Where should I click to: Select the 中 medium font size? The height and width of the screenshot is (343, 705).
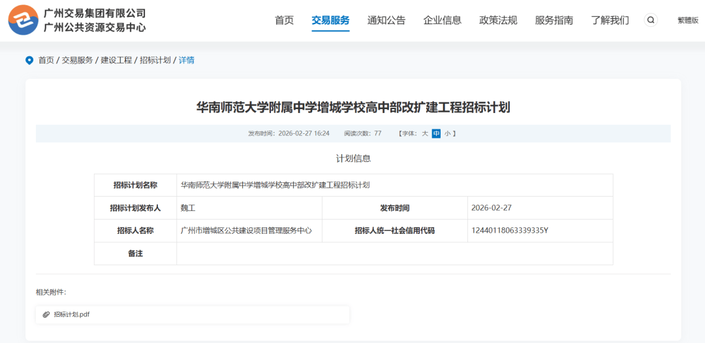pos(436,133)
